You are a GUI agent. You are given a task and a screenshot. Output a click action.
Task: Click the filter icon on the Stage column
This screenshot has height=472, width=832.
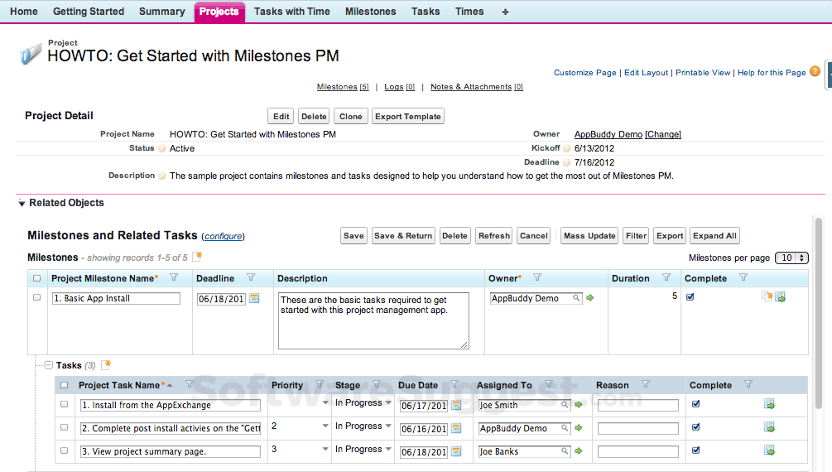point(377,385)
